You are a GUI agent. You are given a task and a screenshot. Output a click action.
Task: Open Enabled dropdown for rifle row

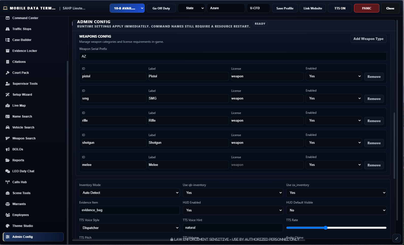(334, 121)
